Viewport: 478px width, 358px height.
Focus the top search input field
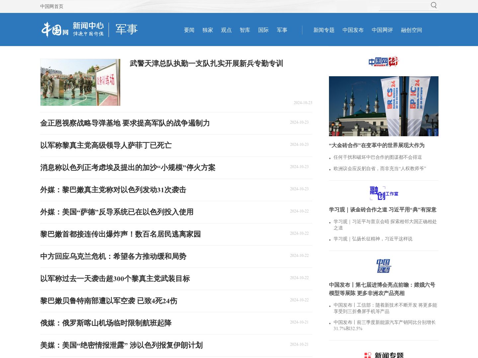[404, 6]
